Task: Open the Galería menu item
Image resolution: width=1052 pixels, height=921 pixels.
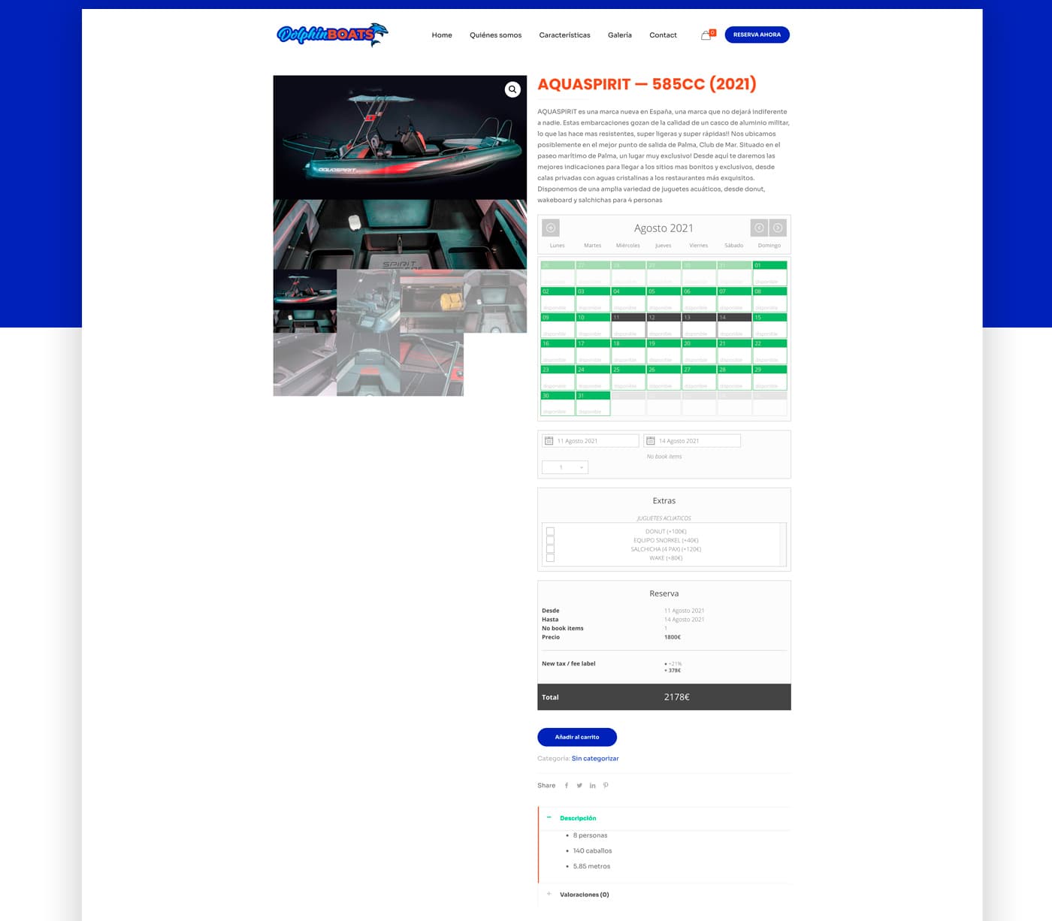Action: (620, 35)
